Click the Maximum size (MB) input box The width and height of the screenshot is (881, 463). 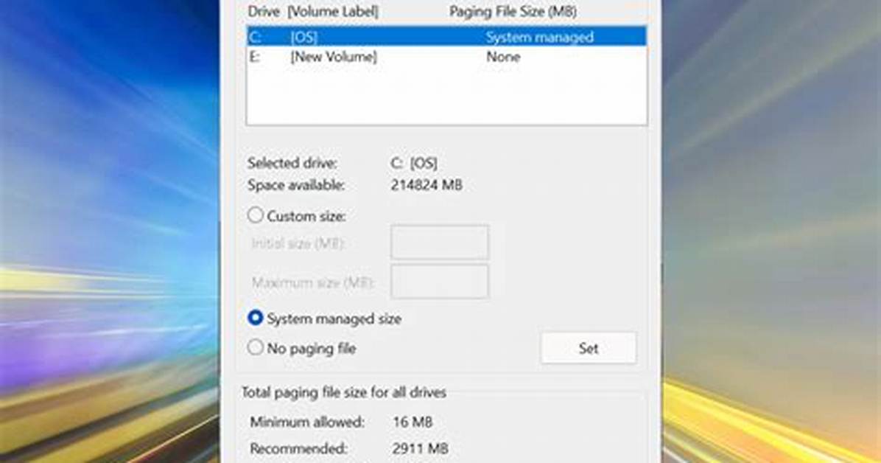(440, 282)
